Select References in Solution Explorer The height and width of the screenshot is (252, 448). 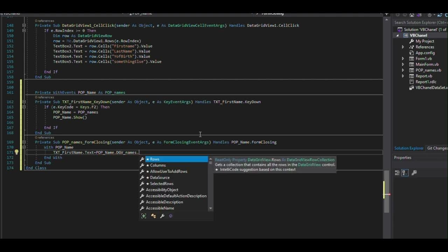(425, 47)
